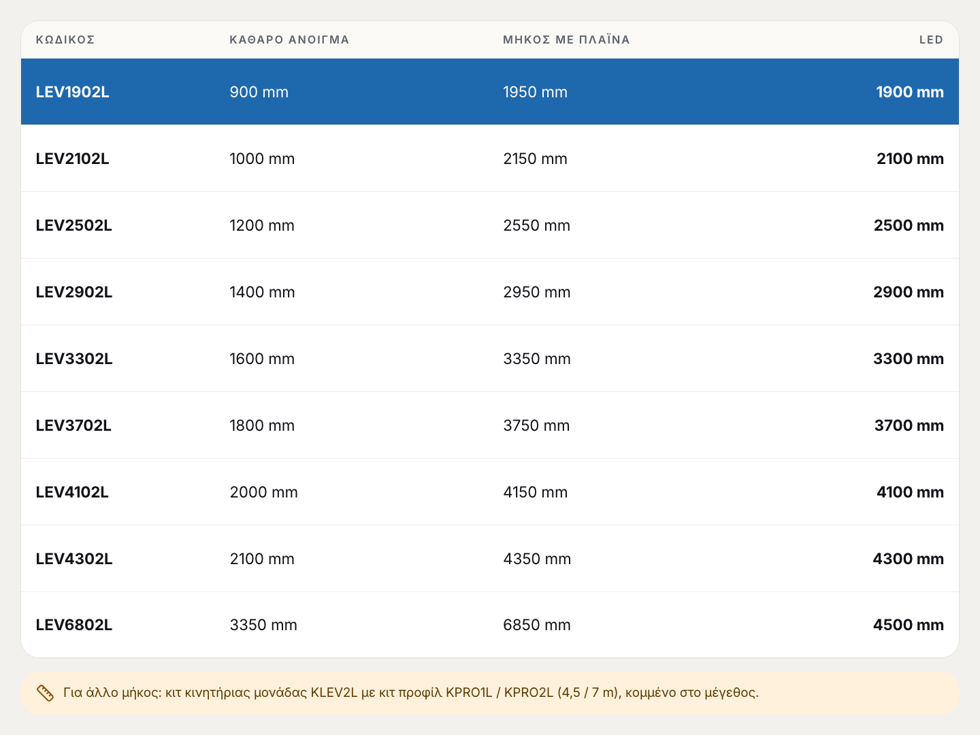Image resolution: width=980 pixels, height=735 pixels.
Task: Select the 4500 mm LED value
Action: pos(909,625)
